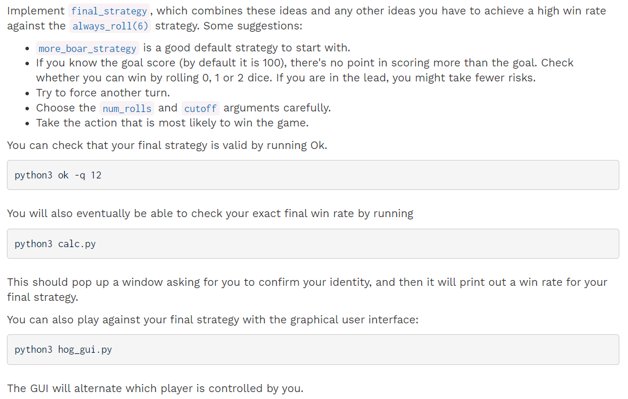Click the python3 ok -q 12 code block
Screen dimensions: 628x399
point(313,175)
